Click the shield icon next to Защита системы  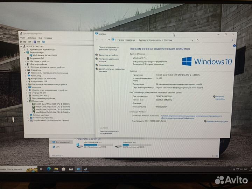(97, 65)
